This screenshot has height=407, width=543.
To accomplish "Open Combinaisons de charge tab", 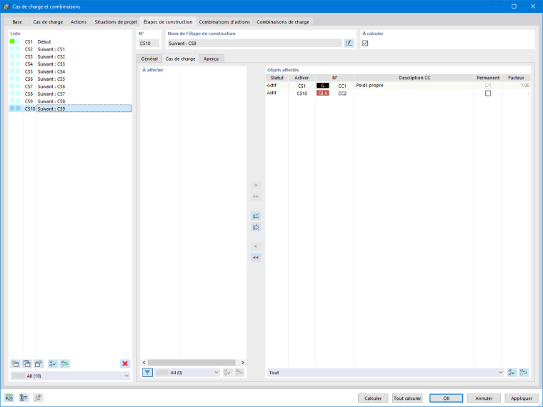I will tap(283, 22).
